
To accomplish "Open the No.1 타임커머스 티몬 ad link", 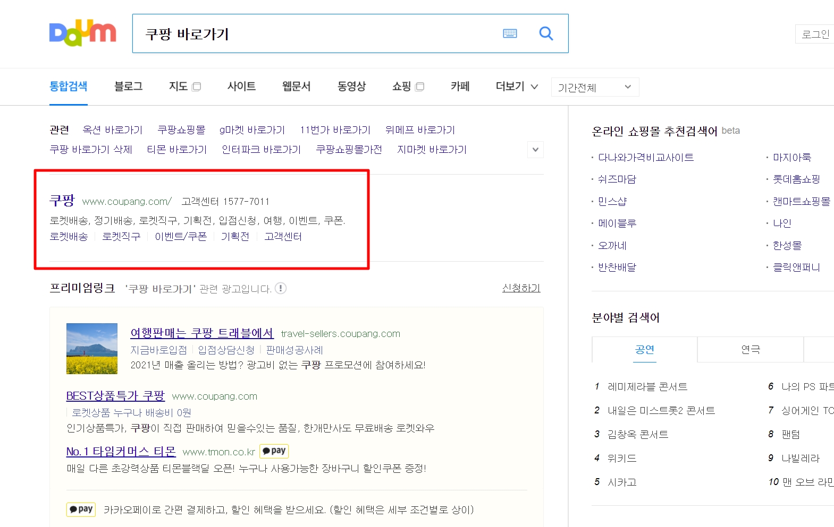I will [x=121, y=451].
